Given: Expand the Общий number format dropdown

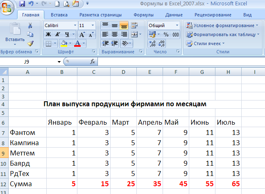Looking at the screenshot, I should 177,25.
